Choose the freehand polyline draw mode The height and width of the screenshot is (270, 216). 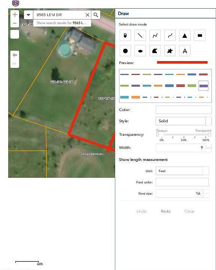point(170,36)
